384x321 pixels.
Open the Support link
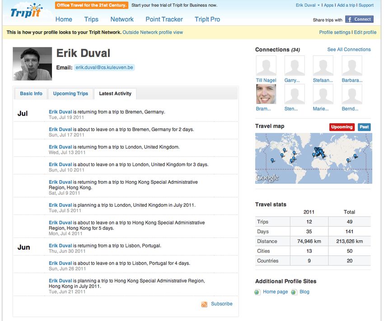366,5
